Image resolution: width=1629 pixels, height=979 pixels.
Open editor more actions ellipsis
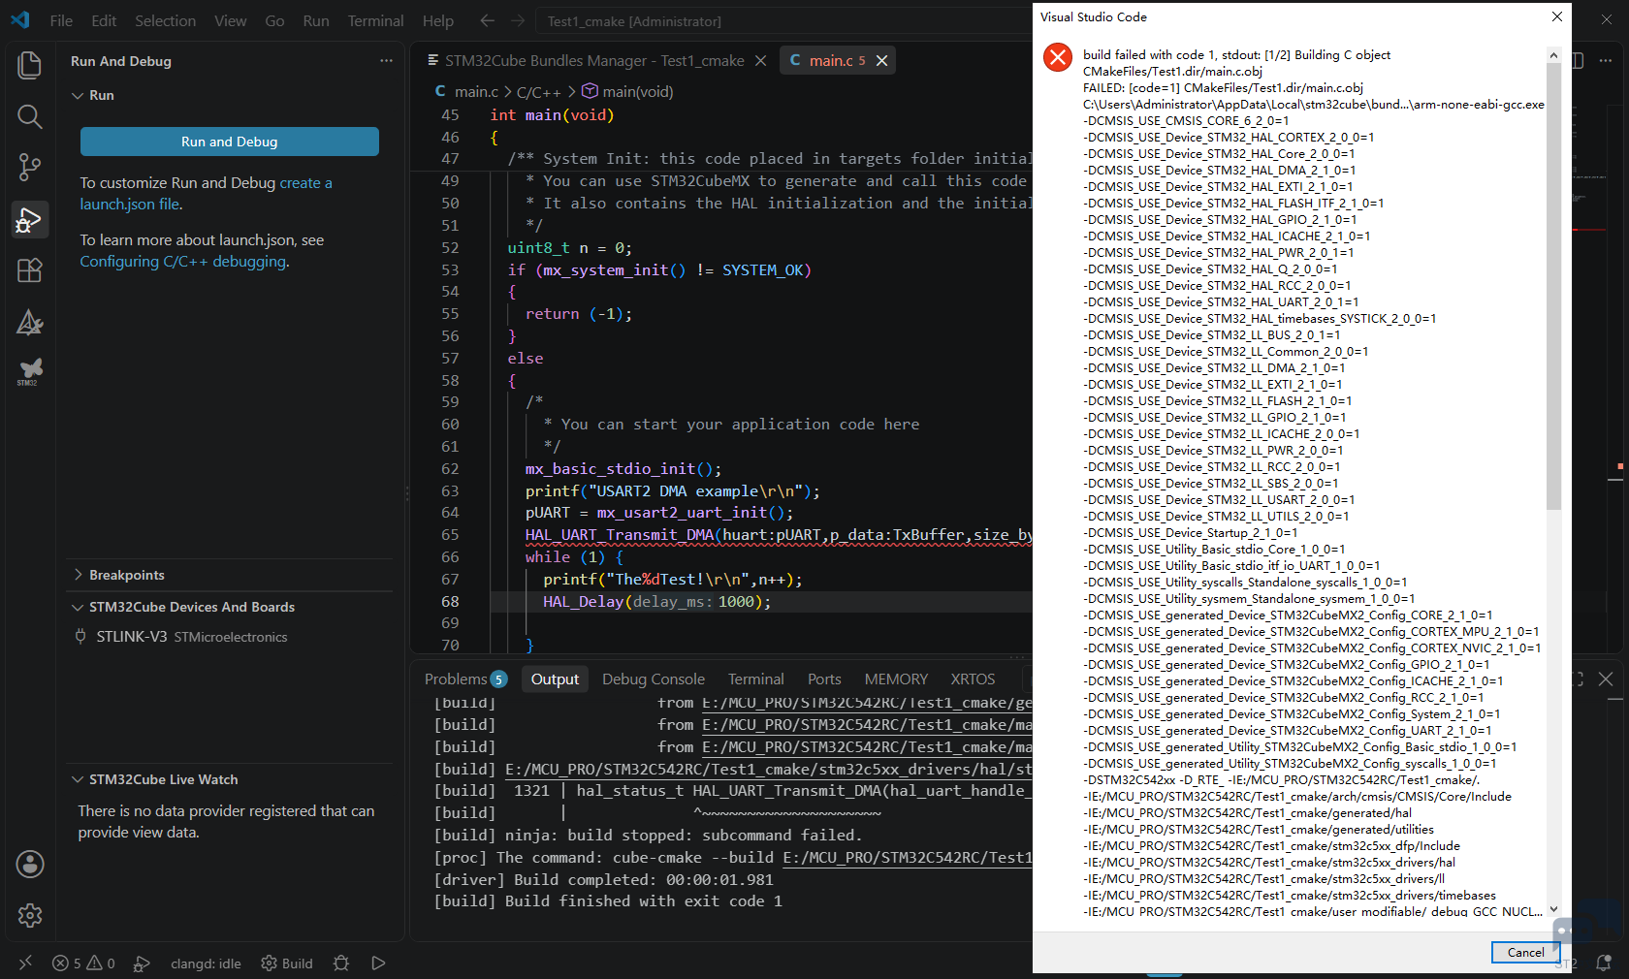pyautogui.click(x=1606, y=60)
